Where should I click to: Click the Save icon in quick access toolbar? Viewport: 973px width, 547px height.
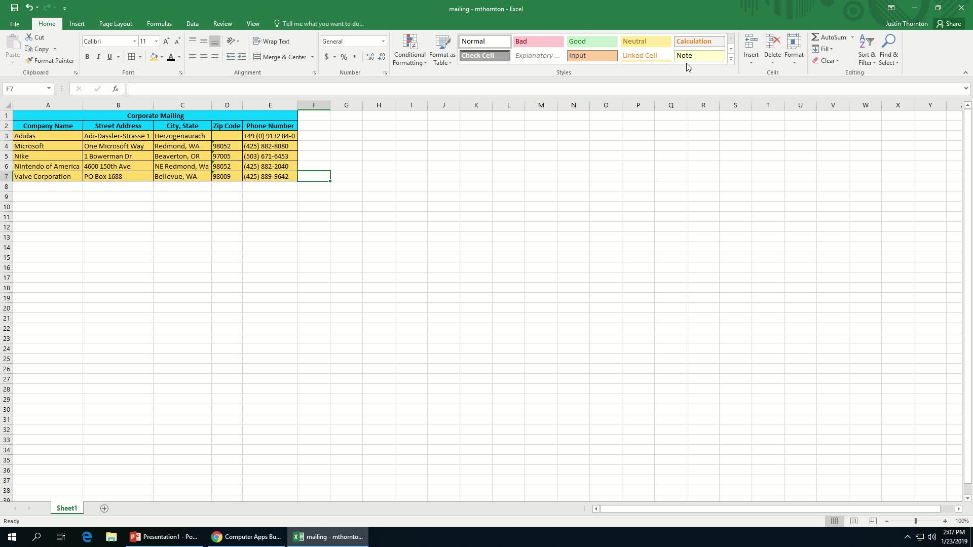coord(15,8)
